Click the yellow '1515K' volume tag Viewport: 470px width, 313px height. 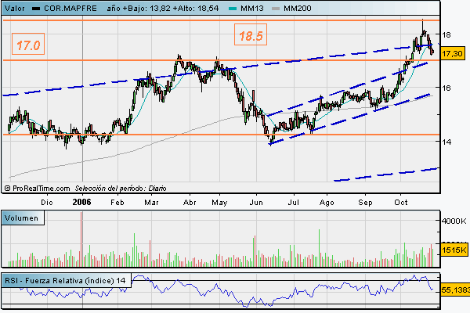(x=454, y=250)
